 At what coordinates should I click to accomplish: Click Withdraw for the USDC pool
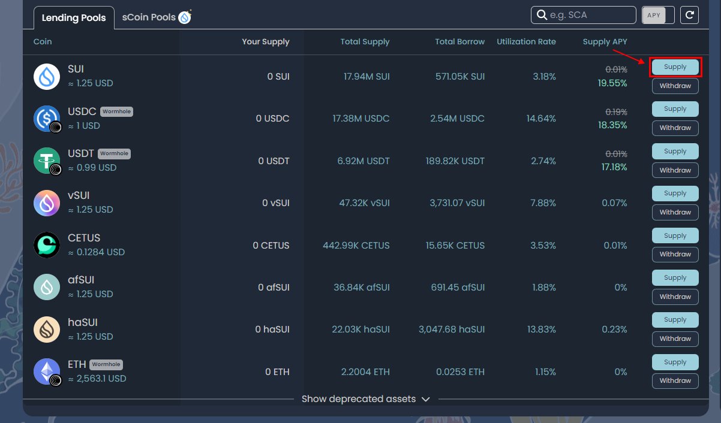point(675,128)
